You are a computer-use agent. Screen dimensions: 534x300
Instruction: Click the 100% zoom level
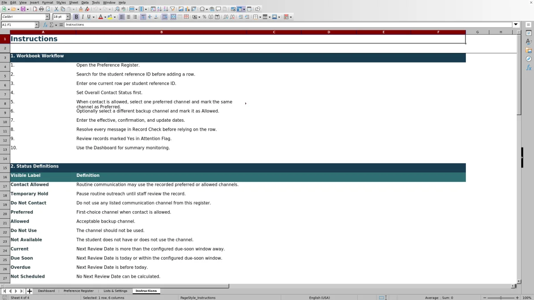pyautogui.click(x=527, y=298)
